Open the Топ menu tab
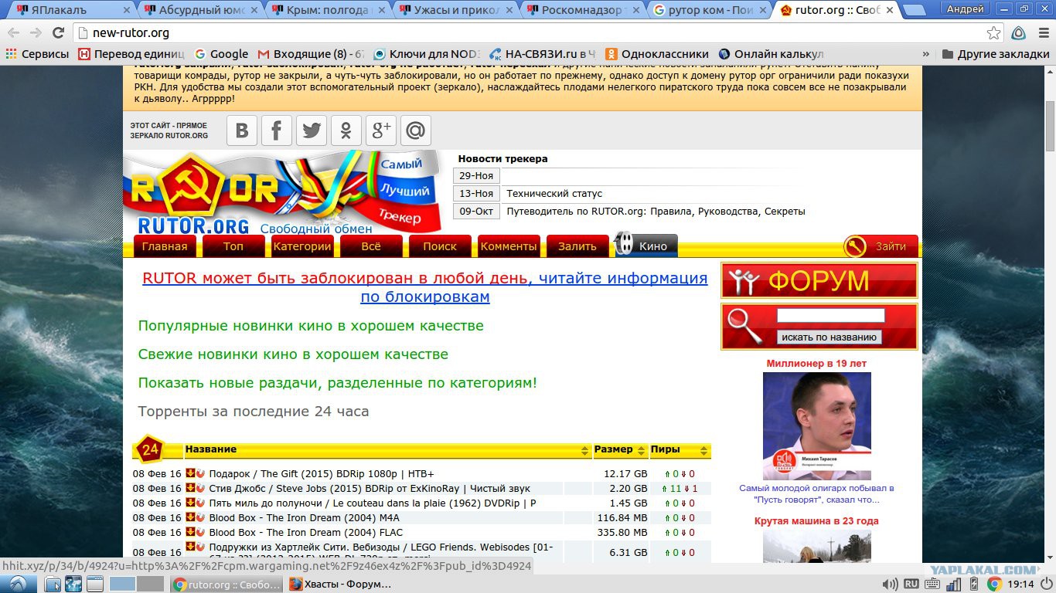 click(x=233, y=246)
